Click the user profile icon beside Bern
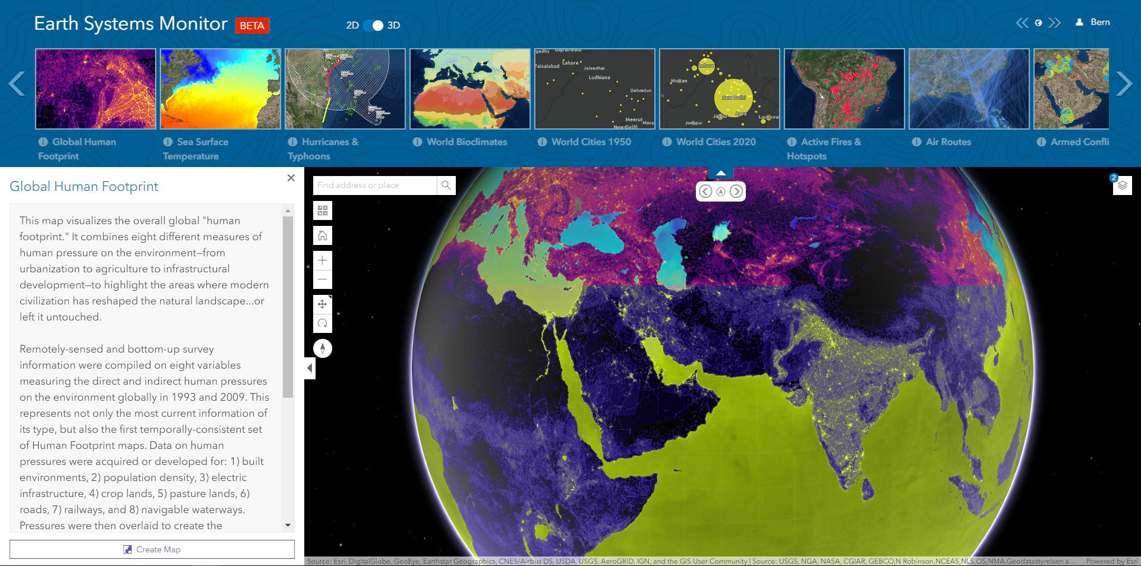 tap(1079, 22)
